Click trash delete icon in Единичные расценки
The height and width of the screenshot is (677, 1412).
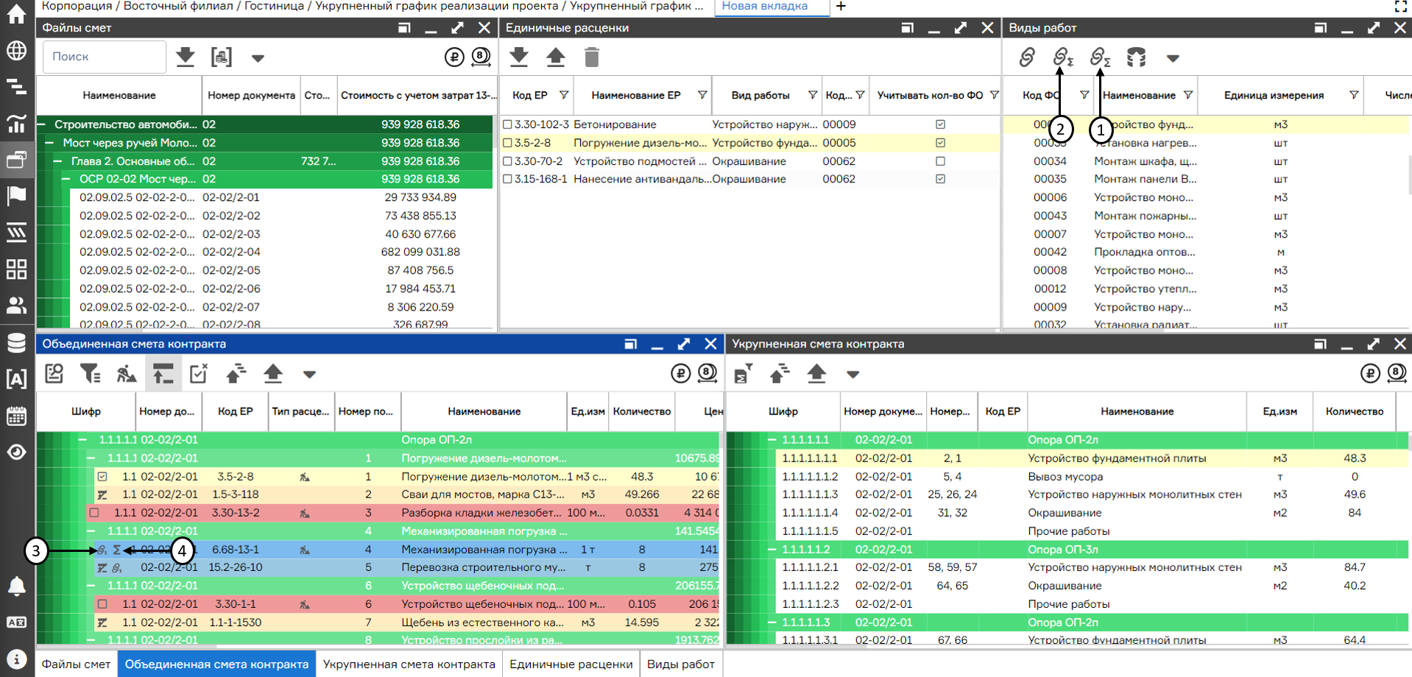coord(592,57)
